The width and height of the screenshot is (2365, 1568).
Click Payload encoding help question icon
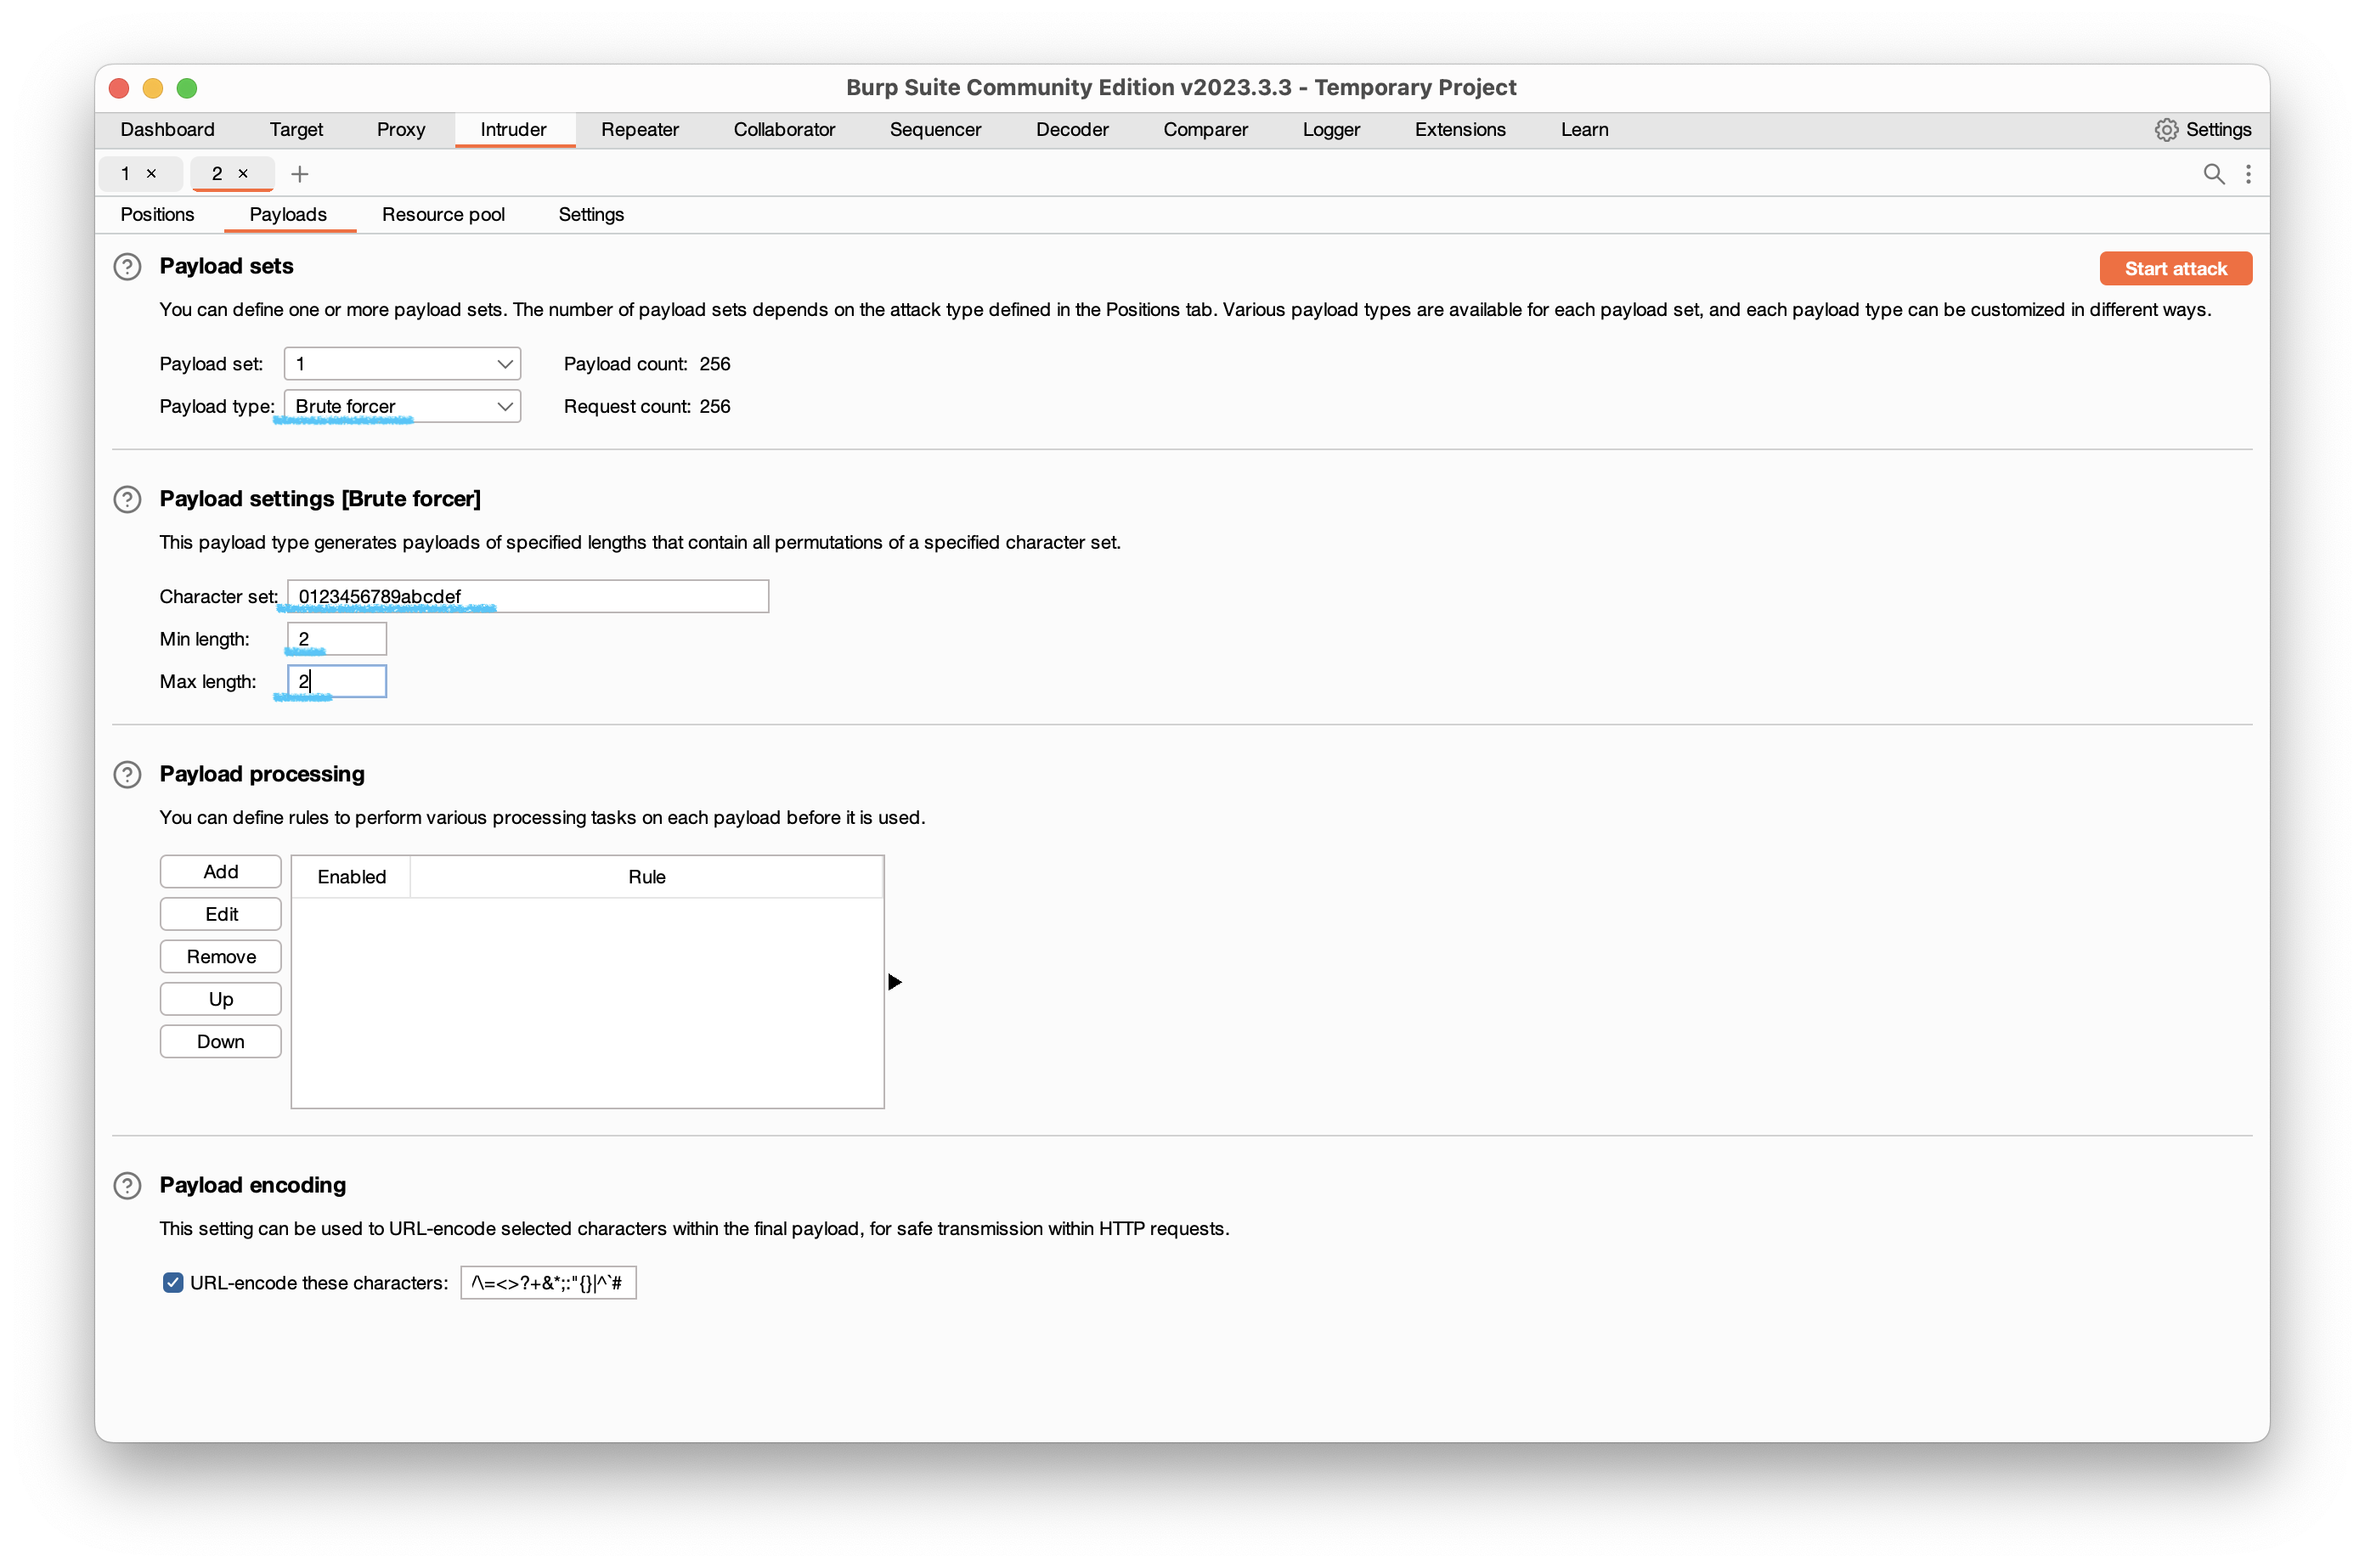coord(127,1186)
